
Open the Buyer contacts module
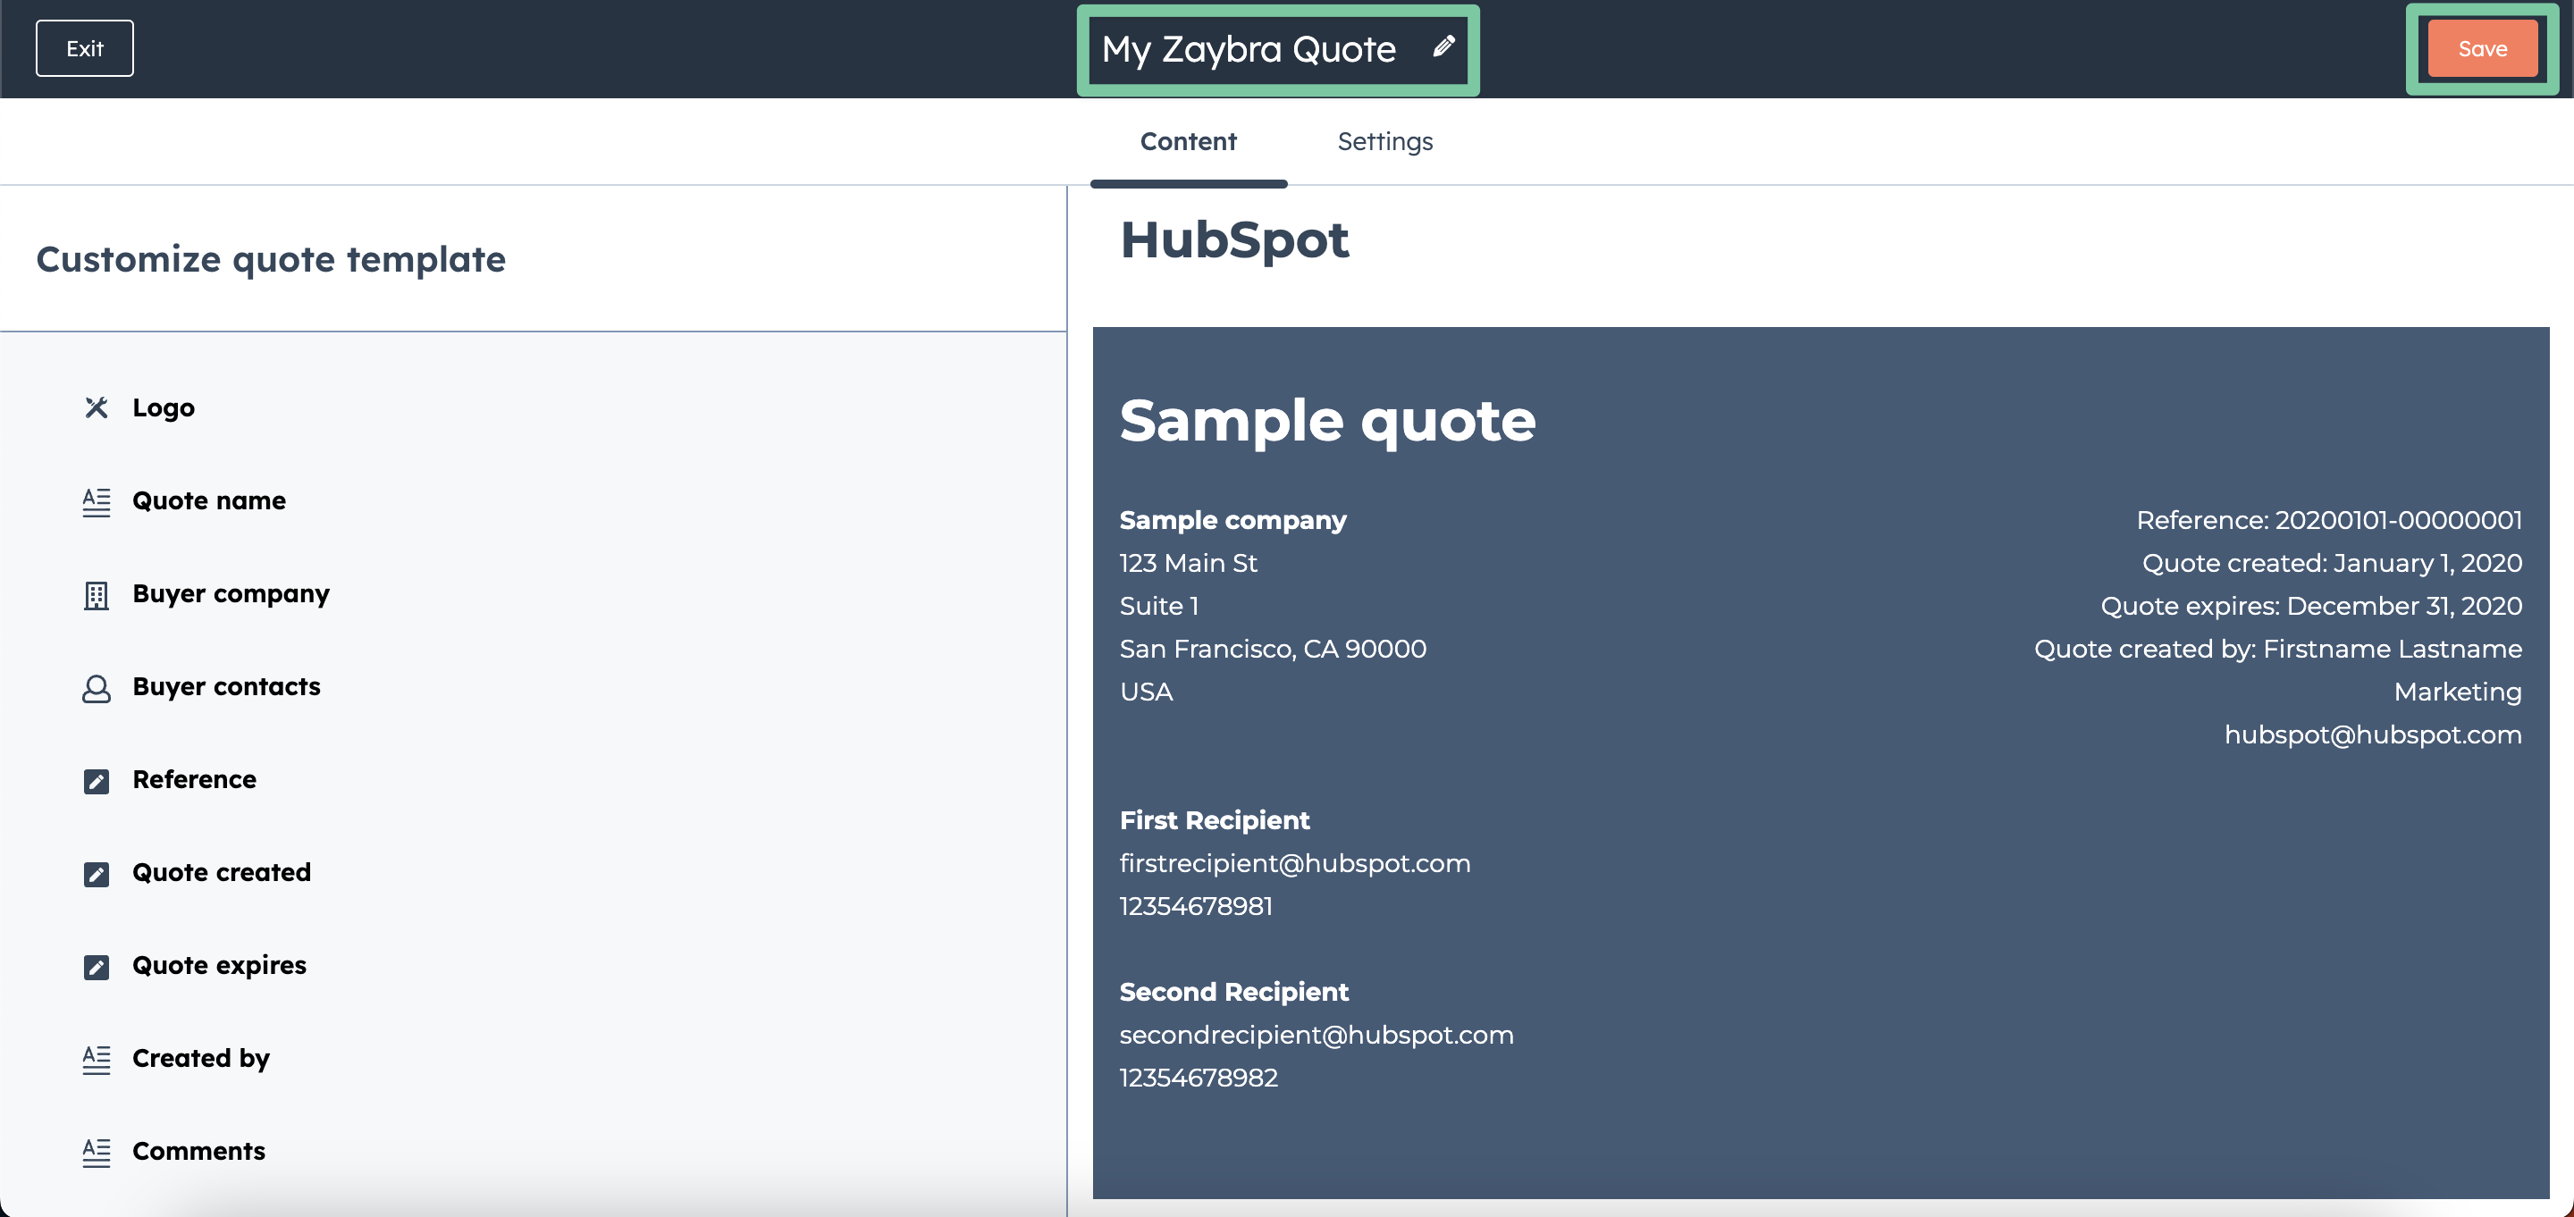coord(226,686)
